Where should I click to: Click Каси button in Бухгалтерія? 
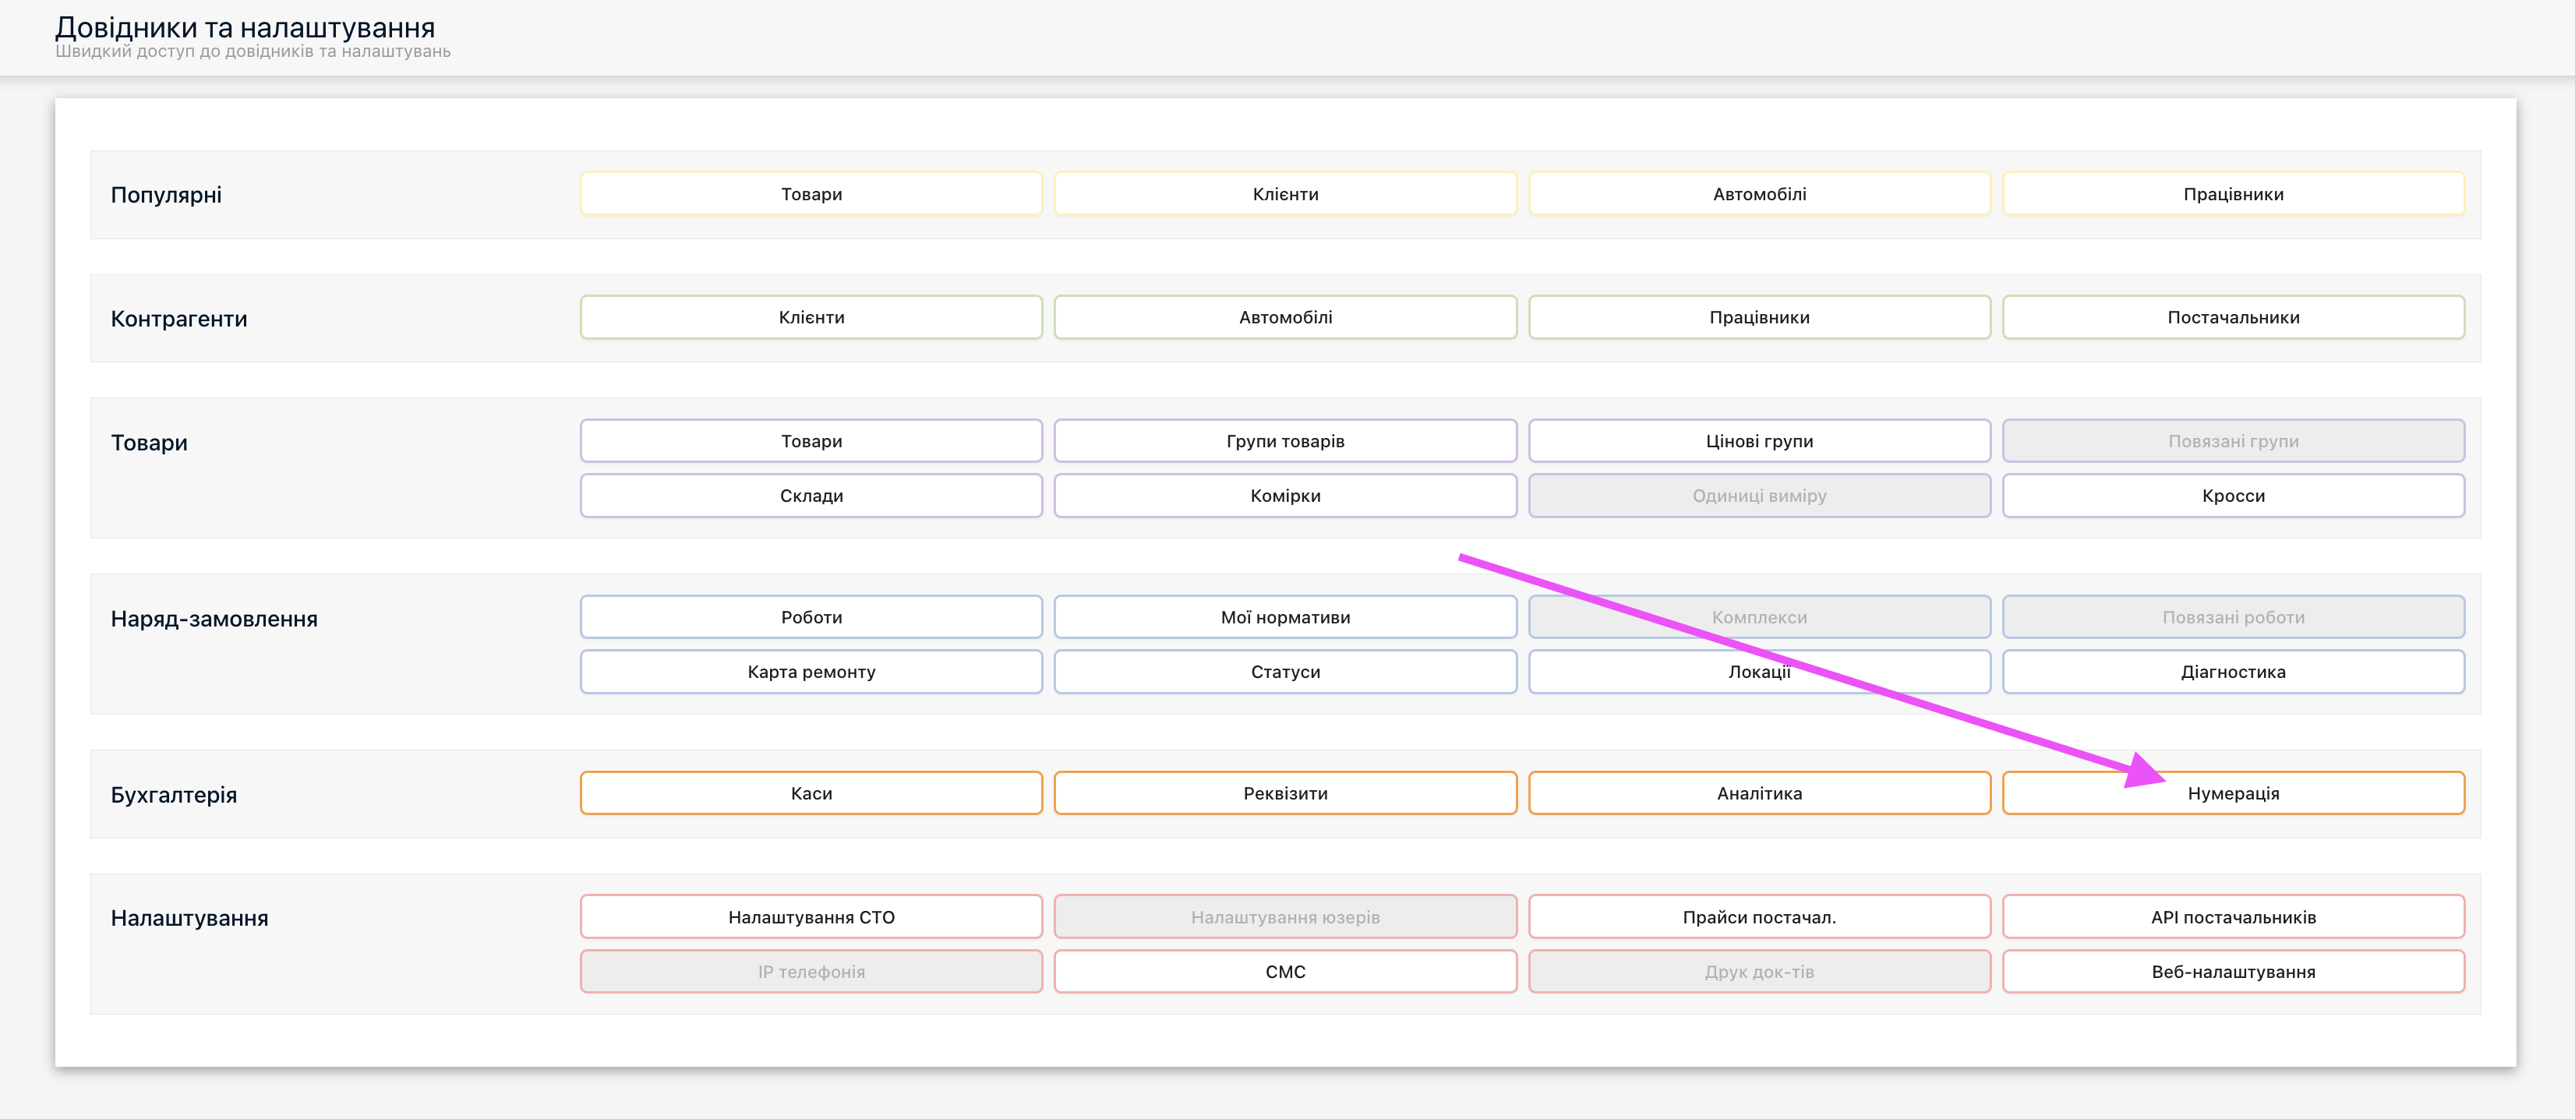point(811,793)
